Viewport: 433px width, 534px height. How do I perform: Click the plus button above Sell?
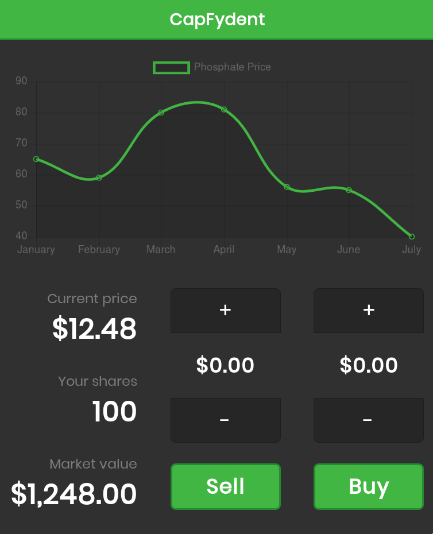pyautogui.click(x=226, y=311)
